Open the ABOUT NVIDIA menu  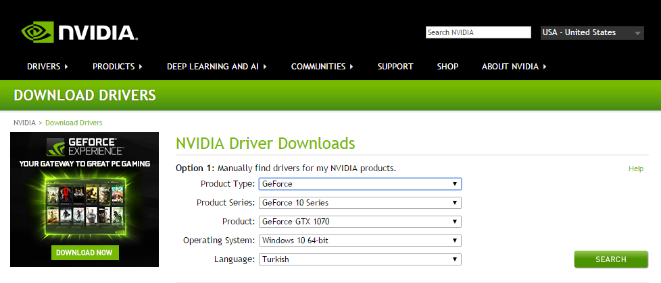(514, 67)
